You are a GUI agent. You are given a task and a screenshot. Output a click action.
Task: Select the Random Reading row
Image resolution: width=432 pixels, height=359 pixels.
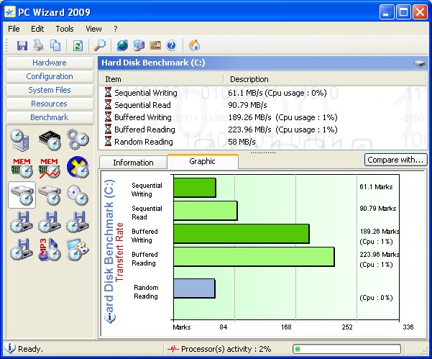pos(262,142)
